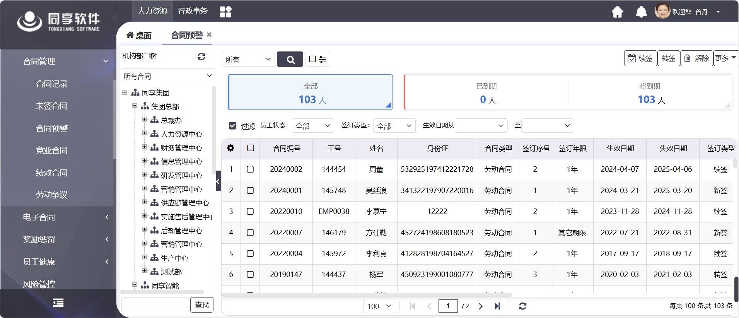Open the 员工状态 dropdown

coord(313,126)
